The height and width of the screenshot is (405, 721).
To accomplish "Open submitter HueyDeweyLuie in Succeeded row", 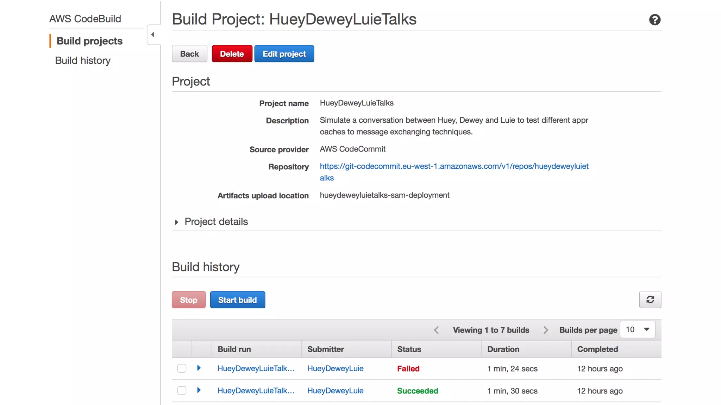I will click(x=335, y=390).
